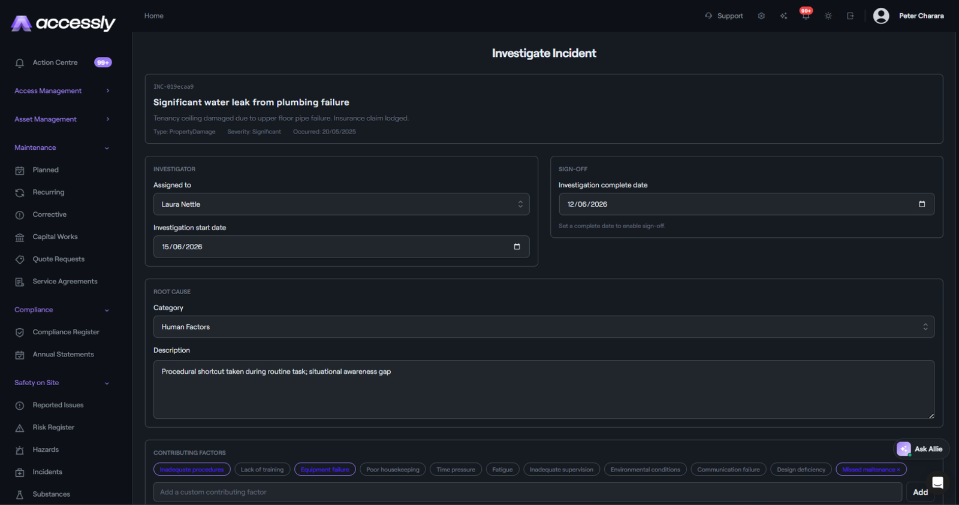
Task: Go to the Home breadcrumb
Action: click(x=154, y=16)
